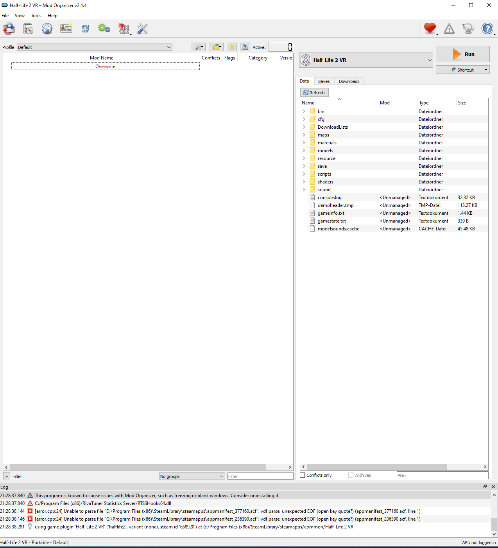
Task: Expand the DownloadLists folder
Action: pos(304,127)
